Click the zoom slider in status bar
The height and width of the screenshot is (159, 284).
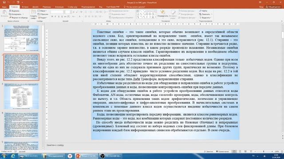(x=264, y=151)
